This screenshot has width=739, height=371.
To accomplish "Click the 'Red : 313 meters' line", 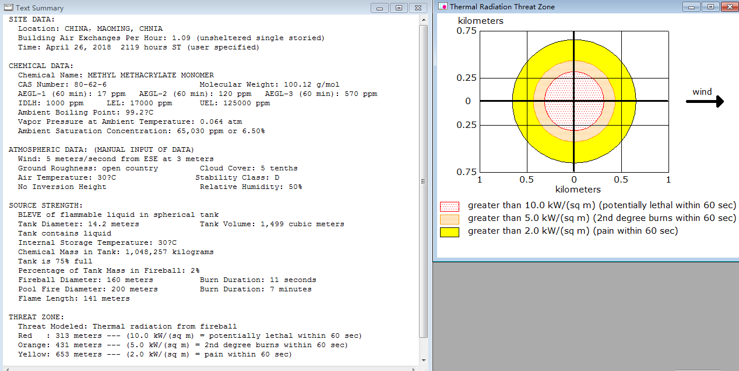I will point(190,336).
